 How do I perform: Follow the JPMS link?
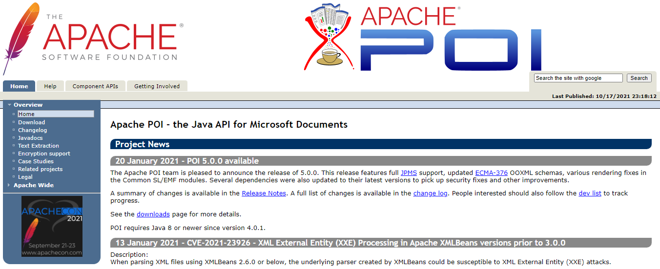409,173
